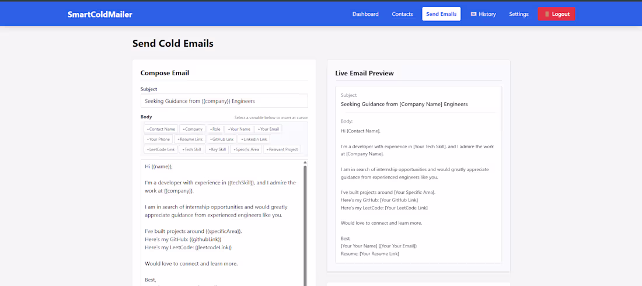This screenshot has height=286, width=642.
Task: Click preview line 'Resume: [Your Resume Link]'
Action: click(x=369, y=254)
